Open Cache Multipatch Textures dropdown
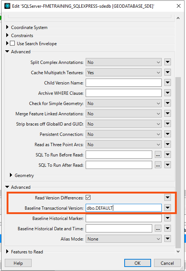The height and width of the screenshot is (271, 186). tap(124, 73)
